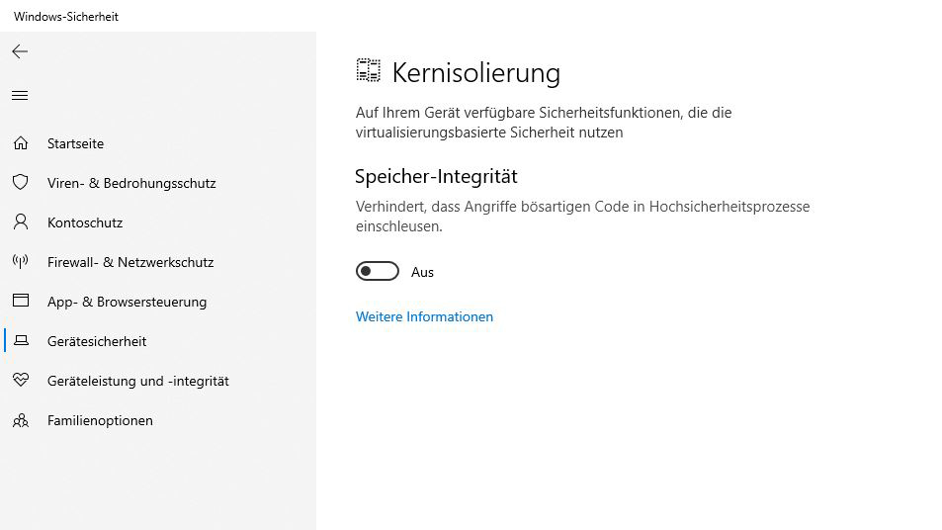The width and height of the screenshot is (942, 530).
Task: Open Geräteleistung und -integrität page
Action: [x=137, y=381]
